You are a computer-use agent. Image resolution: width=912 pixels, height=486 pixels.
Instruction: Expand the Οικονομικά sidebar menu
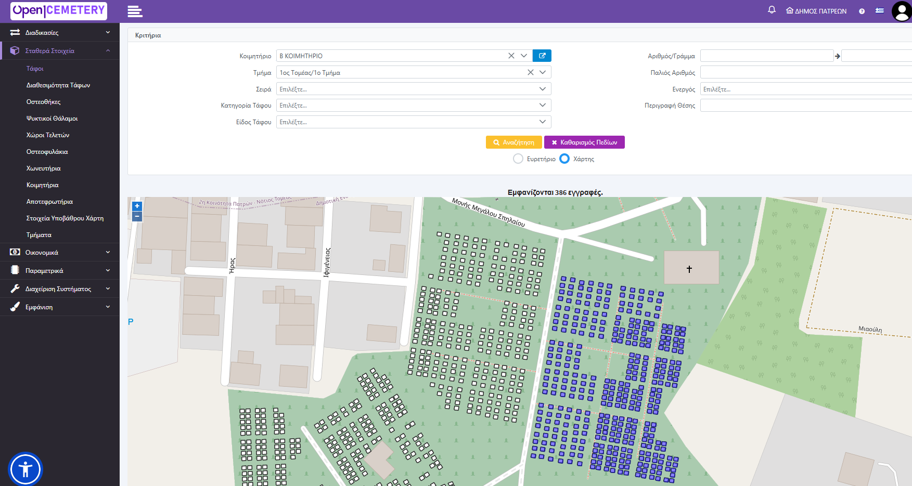coord(60,253)
